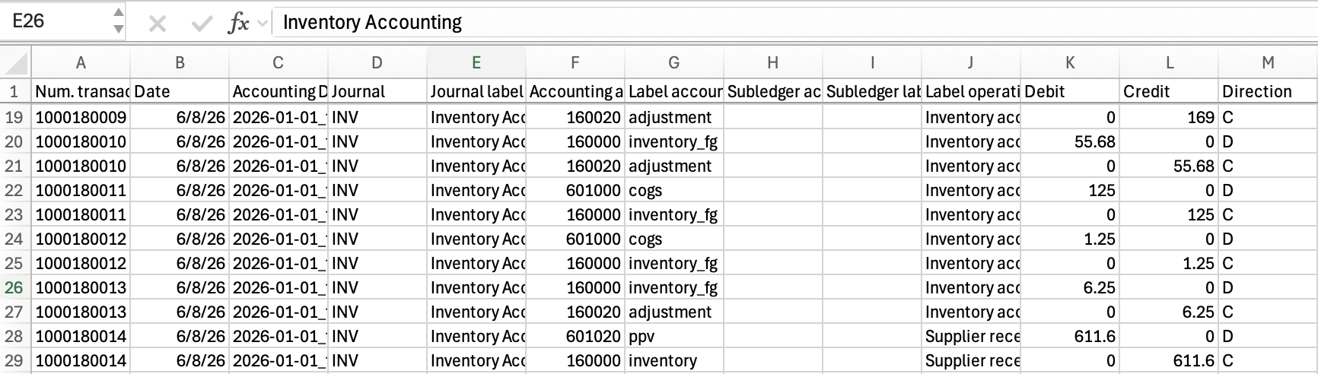Screen dimensions: 1318x374
Task: Select row 26 header
Action: (x=14, y=287)
